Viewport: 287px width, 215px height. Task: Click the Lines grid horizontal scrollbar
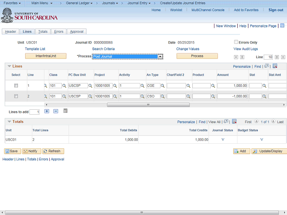tap(148, 105)
